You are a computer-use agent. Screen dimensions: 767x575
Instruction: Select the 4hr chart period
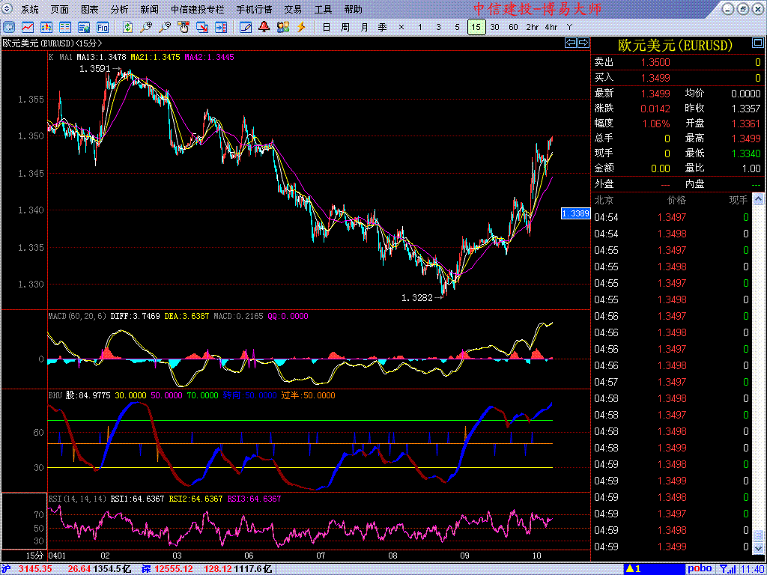[x=551, y=27]
